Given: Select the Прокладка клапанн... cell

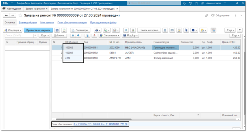Looking at the screenshot, I should 166,48.
